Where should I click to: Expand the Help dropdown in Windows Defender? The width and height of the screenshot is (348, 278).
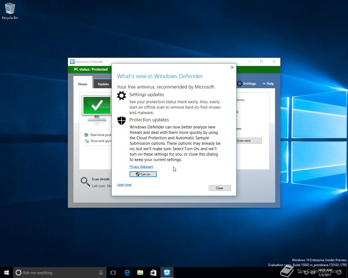268,84
